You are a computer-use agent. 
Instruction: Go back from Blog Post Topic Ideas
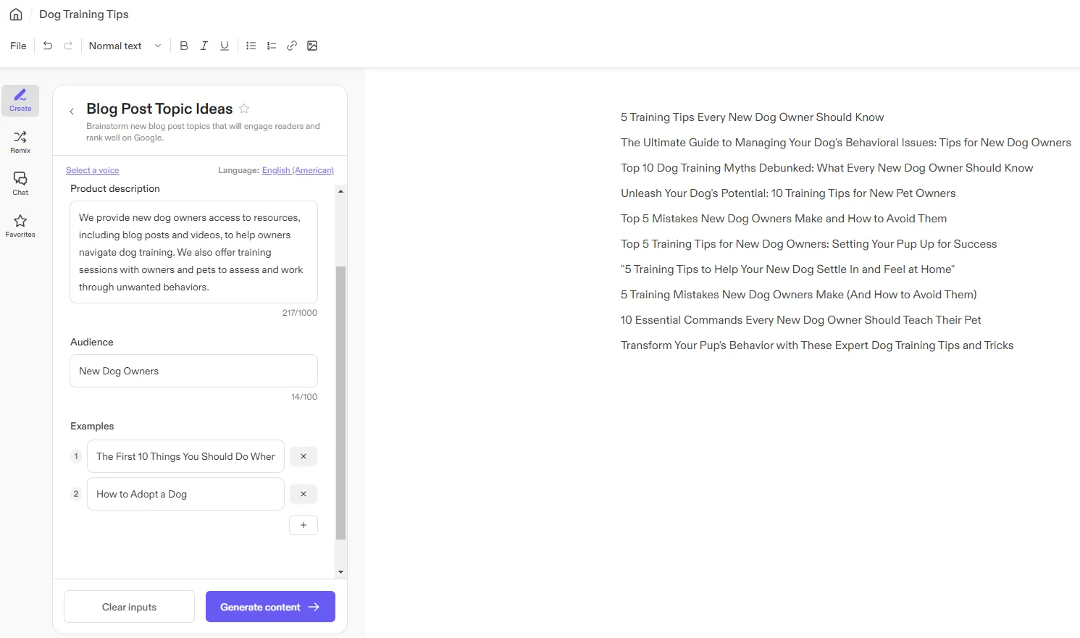pyautogui.click(x=72, y=112)
